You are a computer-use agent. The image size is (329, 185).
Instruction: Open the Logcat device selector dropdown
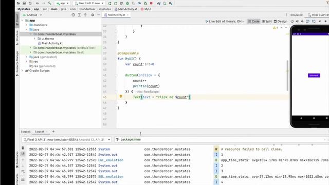click(67, 140)
